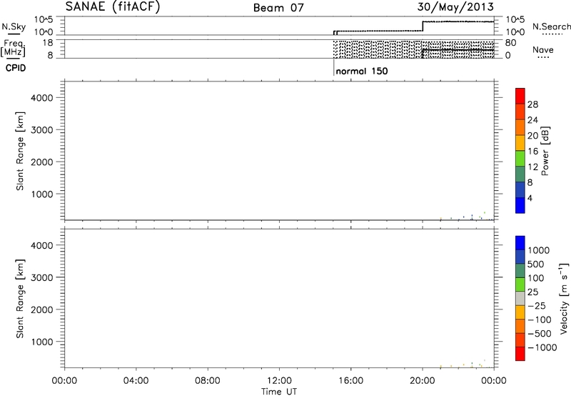Image resolution: width=571 pixels, height=396 pixels.
Task: Click the Freq. [MHz] axis label
Action: [x=14, y=48]
